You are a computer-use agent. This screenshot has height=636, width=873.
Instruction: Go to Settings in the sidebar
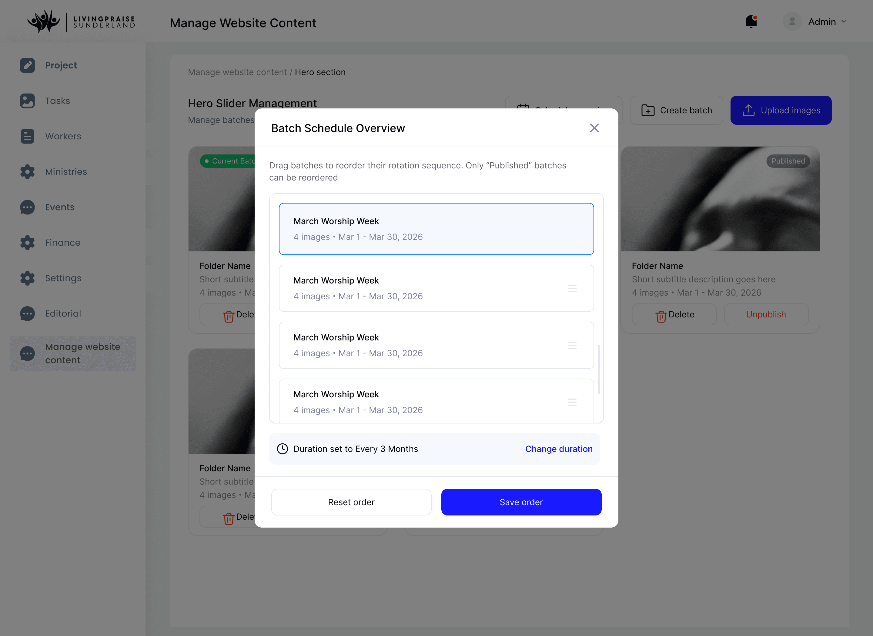(x=63, y=278)
